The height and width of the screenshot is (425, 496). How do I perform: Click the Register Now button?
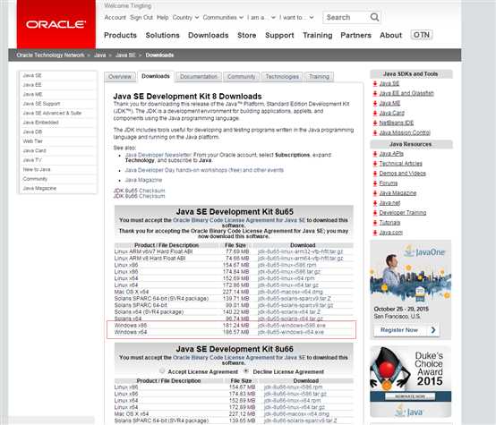click(406, 330)
